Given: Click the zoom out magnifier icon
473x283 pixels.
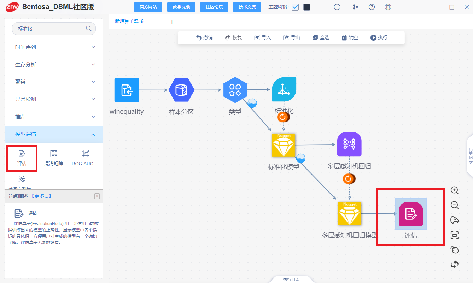Looking at the screenshot, I should tap(455, 205).
